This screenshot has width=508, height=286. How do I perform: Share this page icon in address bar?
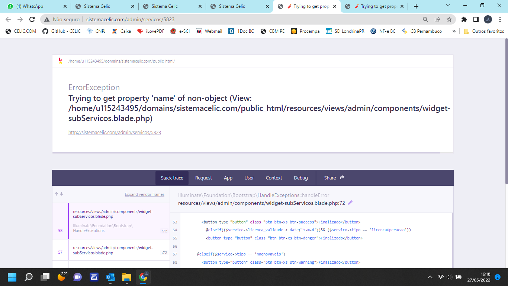click(x=437, y=19)
